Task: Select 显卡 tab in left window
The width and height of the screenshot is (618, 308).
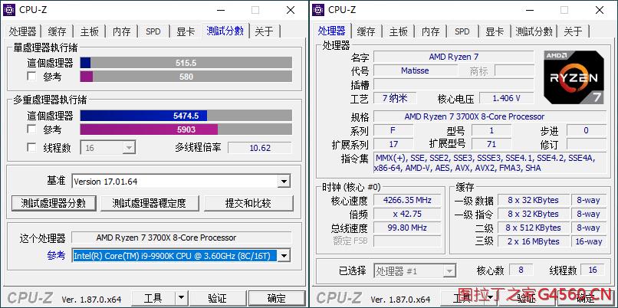Action: click(186, 31)
